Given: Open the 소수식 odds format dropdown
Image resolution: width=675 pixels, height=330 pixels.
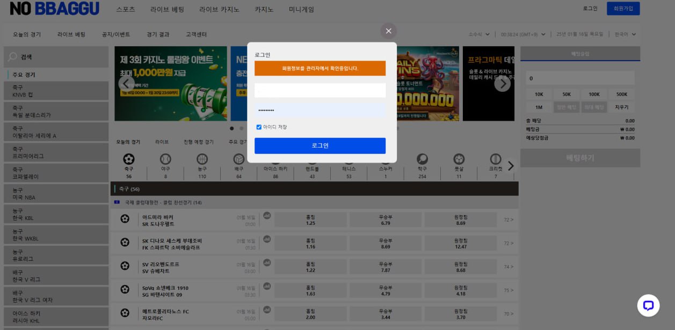Looking at the screenshot, I should coord(479,34).
